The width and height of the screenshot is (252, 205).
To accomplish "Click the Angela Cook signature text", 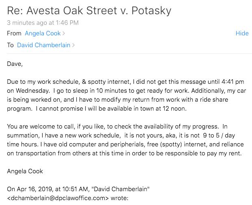I will pos(25,171).
